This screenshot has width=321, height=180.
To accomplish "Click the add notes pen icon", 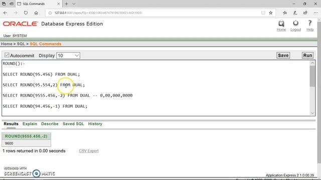I will [x=295, y=13].
